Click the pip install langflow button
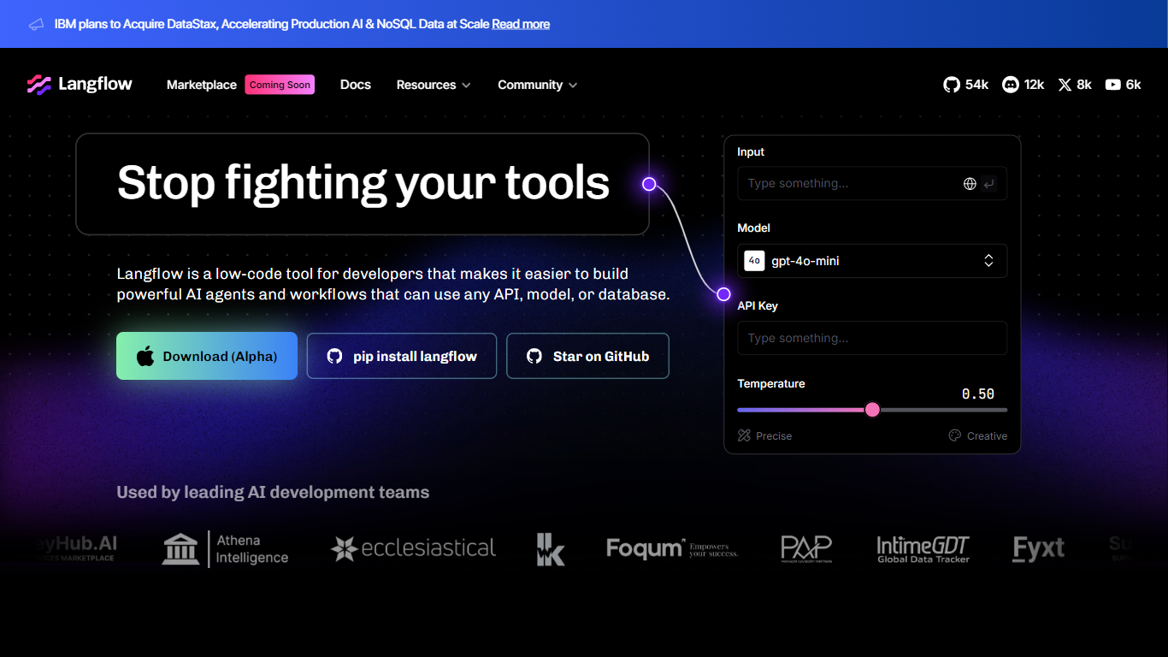The height and width of the screenshot is (657, 1168). click(402, 356)
